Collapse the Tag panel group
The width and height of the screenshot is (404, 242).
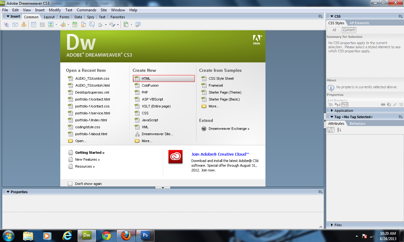point(332,117)
